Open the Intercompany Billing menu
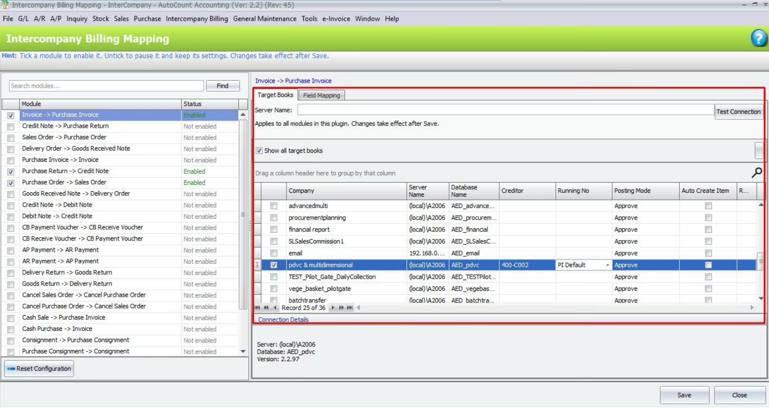769x410 pixels. tap(197, 19)
